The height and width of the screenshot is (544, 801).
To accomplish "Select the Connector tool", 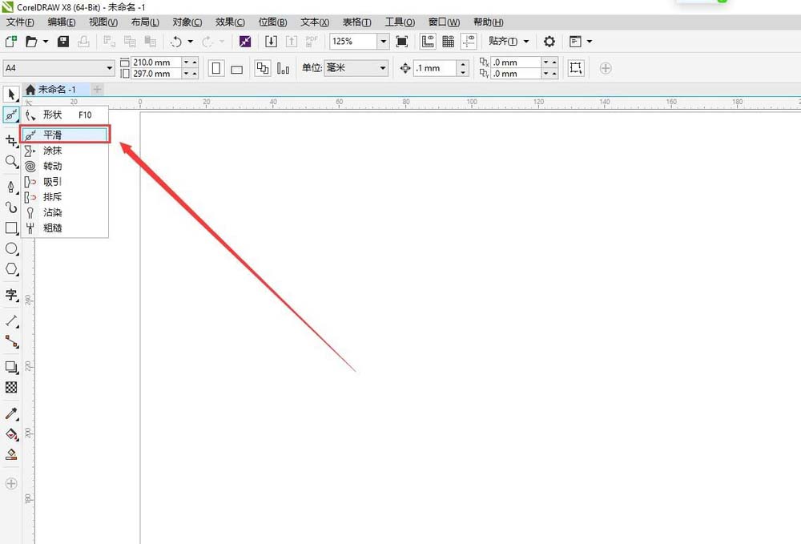I will click(11, 341).
